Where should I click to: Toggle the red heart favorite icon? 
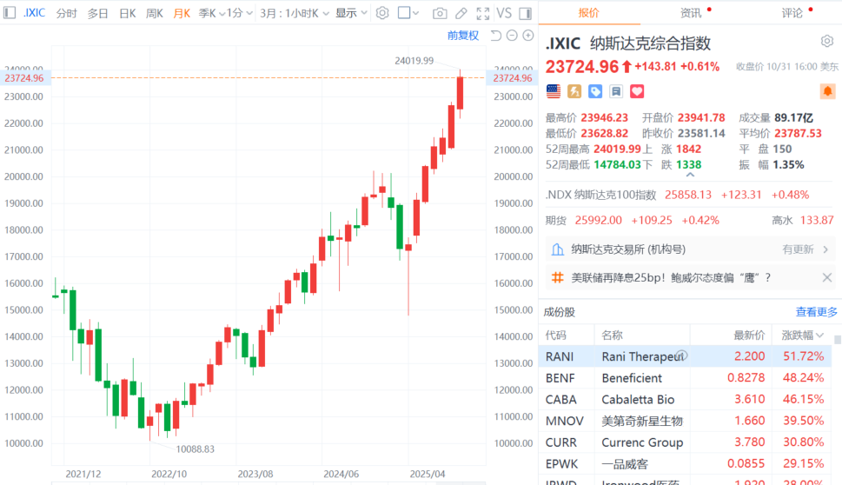coord(637,91)
